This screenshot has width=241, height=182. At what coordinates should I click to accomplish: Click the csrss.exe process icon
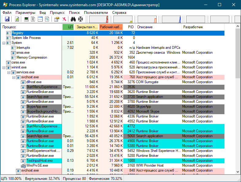(x=9, y=63)
